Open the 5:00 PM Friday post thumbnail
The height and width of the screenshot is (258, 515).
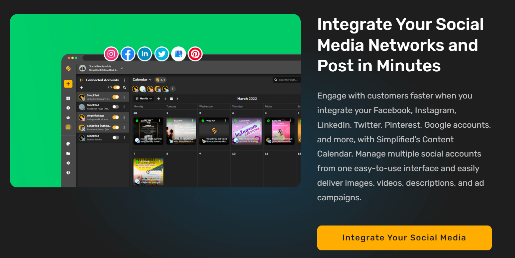(280, 131)
